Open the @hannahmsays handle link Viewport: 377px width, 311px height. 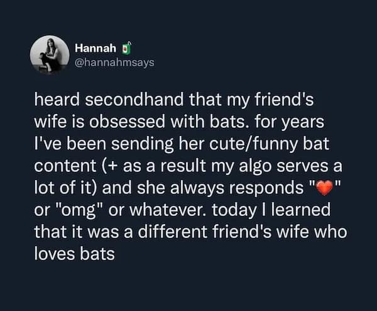point(114,62)
